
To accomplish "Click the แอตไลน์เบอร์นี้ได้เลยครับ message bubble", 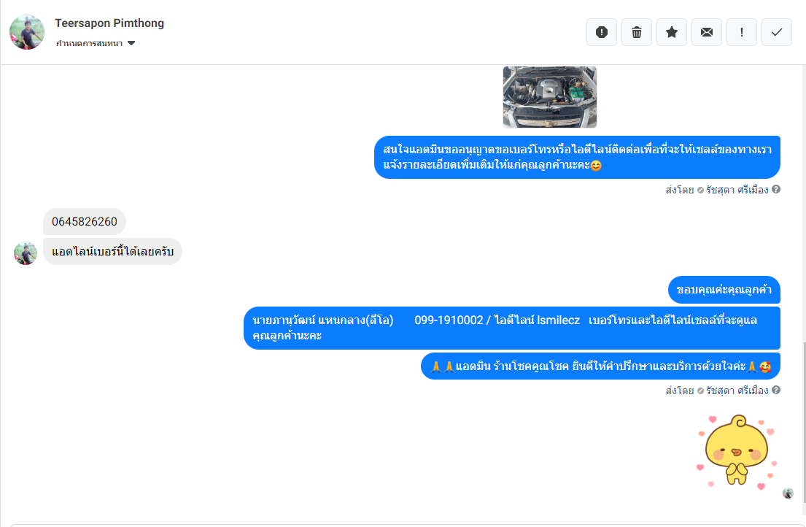I will tap(112, 251).
